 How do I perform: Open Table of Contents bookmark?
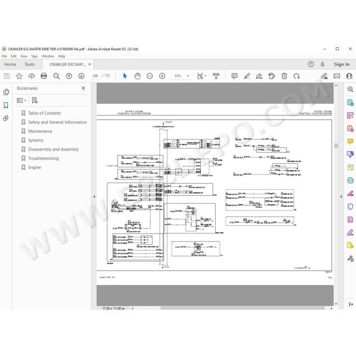click(45, 113)
